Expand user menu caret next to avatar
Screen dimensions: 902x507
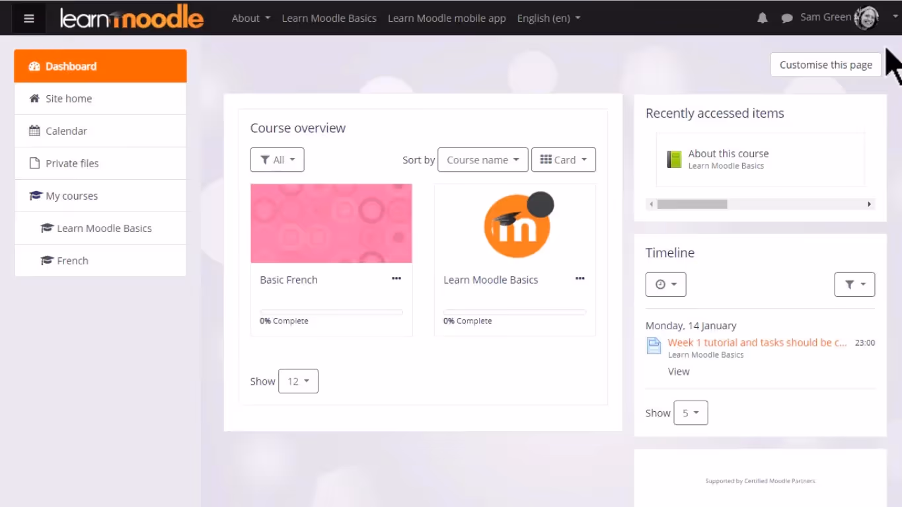pyautogui.click(x=895, y=18)
